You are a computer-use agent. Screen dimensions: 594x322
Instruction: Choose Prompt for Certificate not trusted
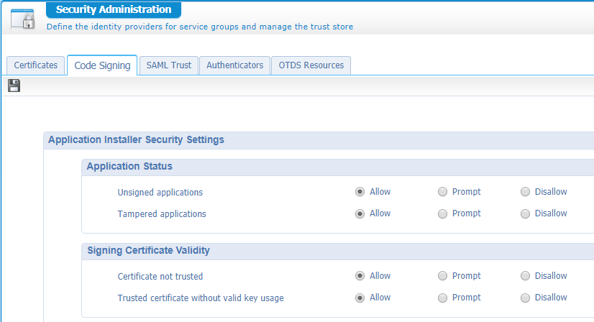[x=442, y=276]
